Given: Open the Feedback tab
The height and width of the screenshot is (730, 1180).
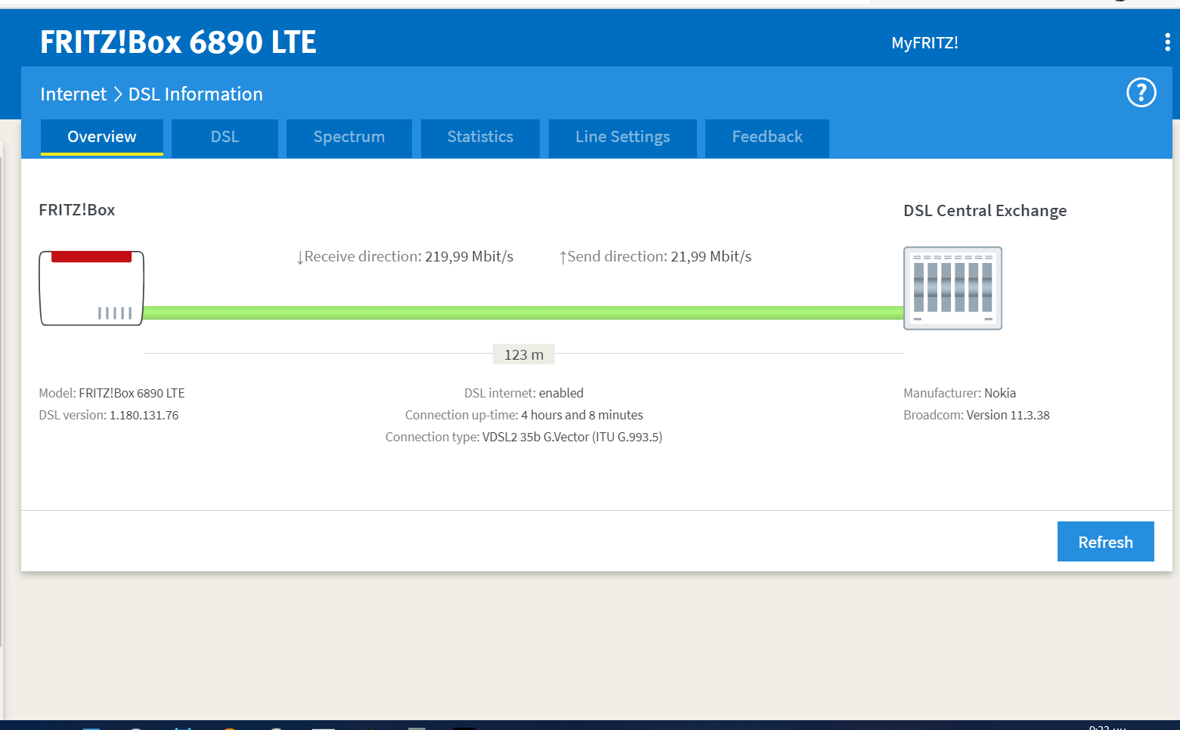Looking at the screenshot, I should click(767, 138).
